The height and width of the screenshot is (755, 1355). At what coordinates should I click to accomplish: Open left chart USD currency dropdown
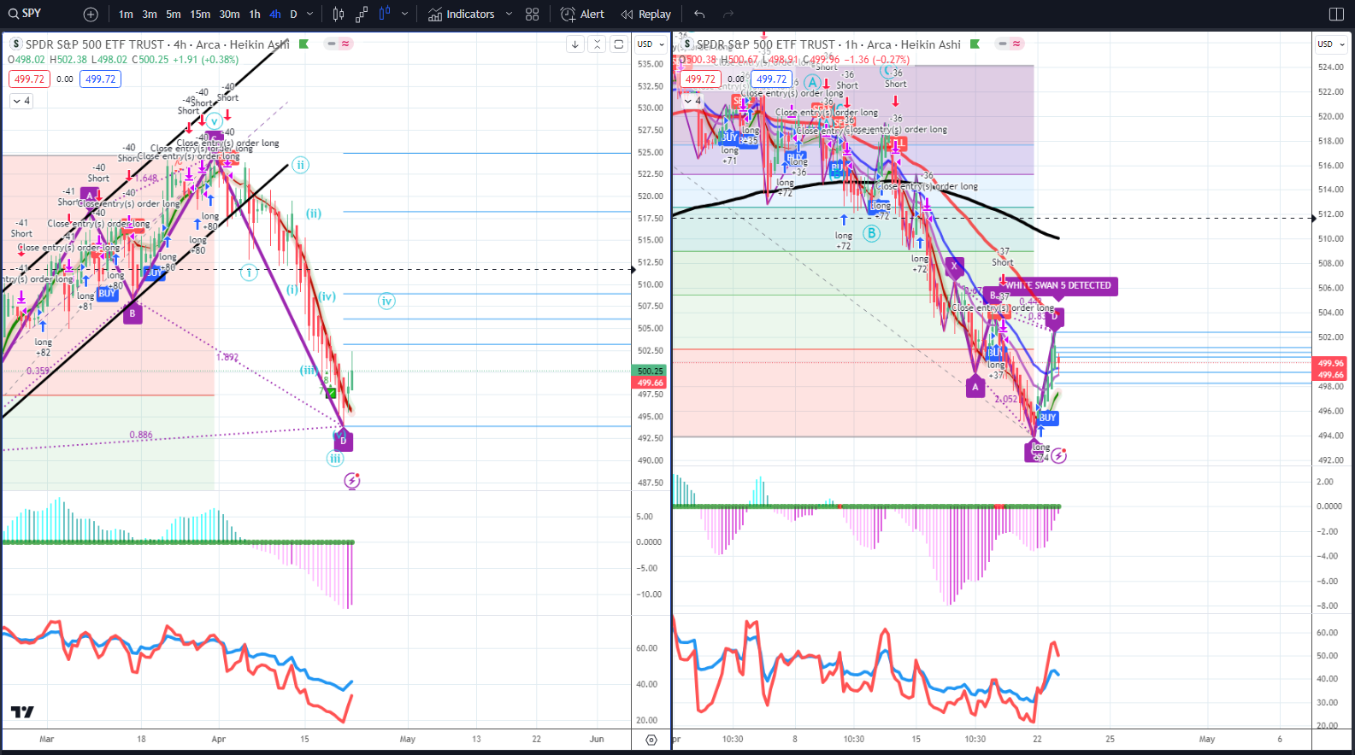651,44
